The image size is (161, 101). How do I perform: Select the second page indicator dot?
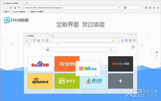click(157, 56)
